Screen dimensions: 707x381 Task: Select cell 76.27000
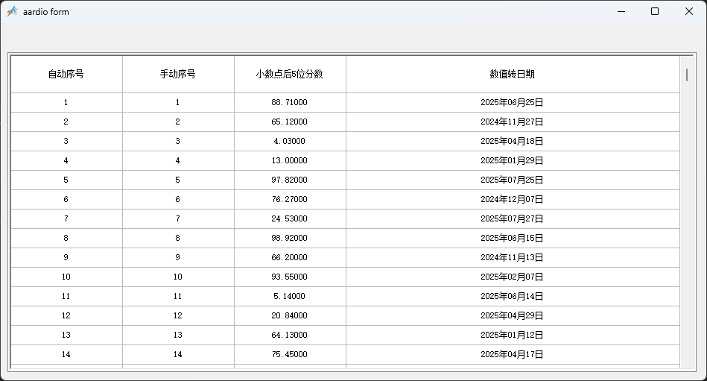click(290, 200)
